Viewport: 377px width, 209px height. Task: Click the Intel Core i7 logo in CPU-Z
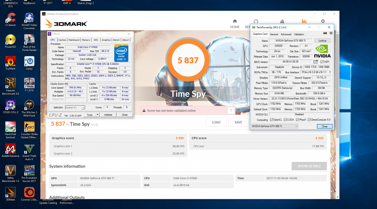121,53
